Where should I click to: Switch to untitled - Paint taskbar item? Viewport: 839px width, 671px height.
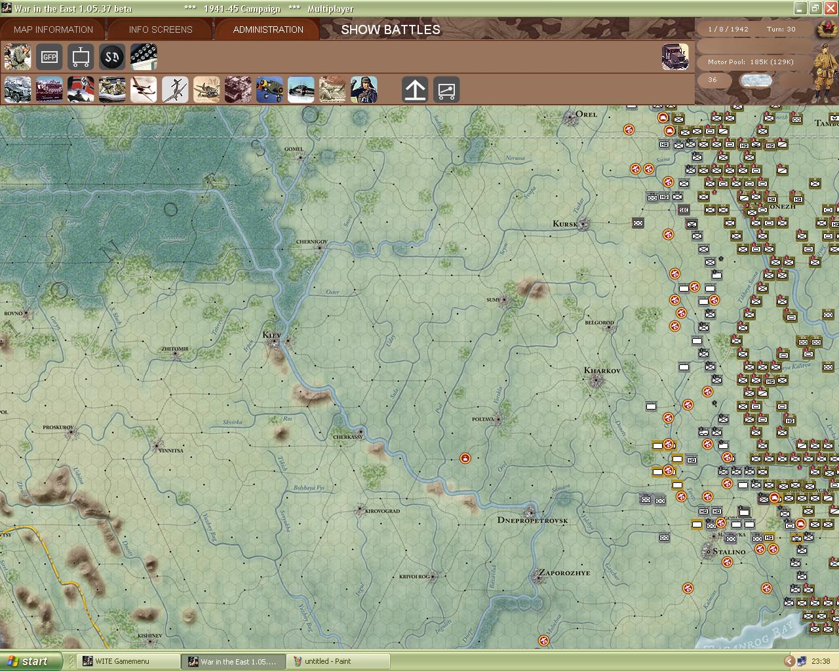(x=338, y=661)
